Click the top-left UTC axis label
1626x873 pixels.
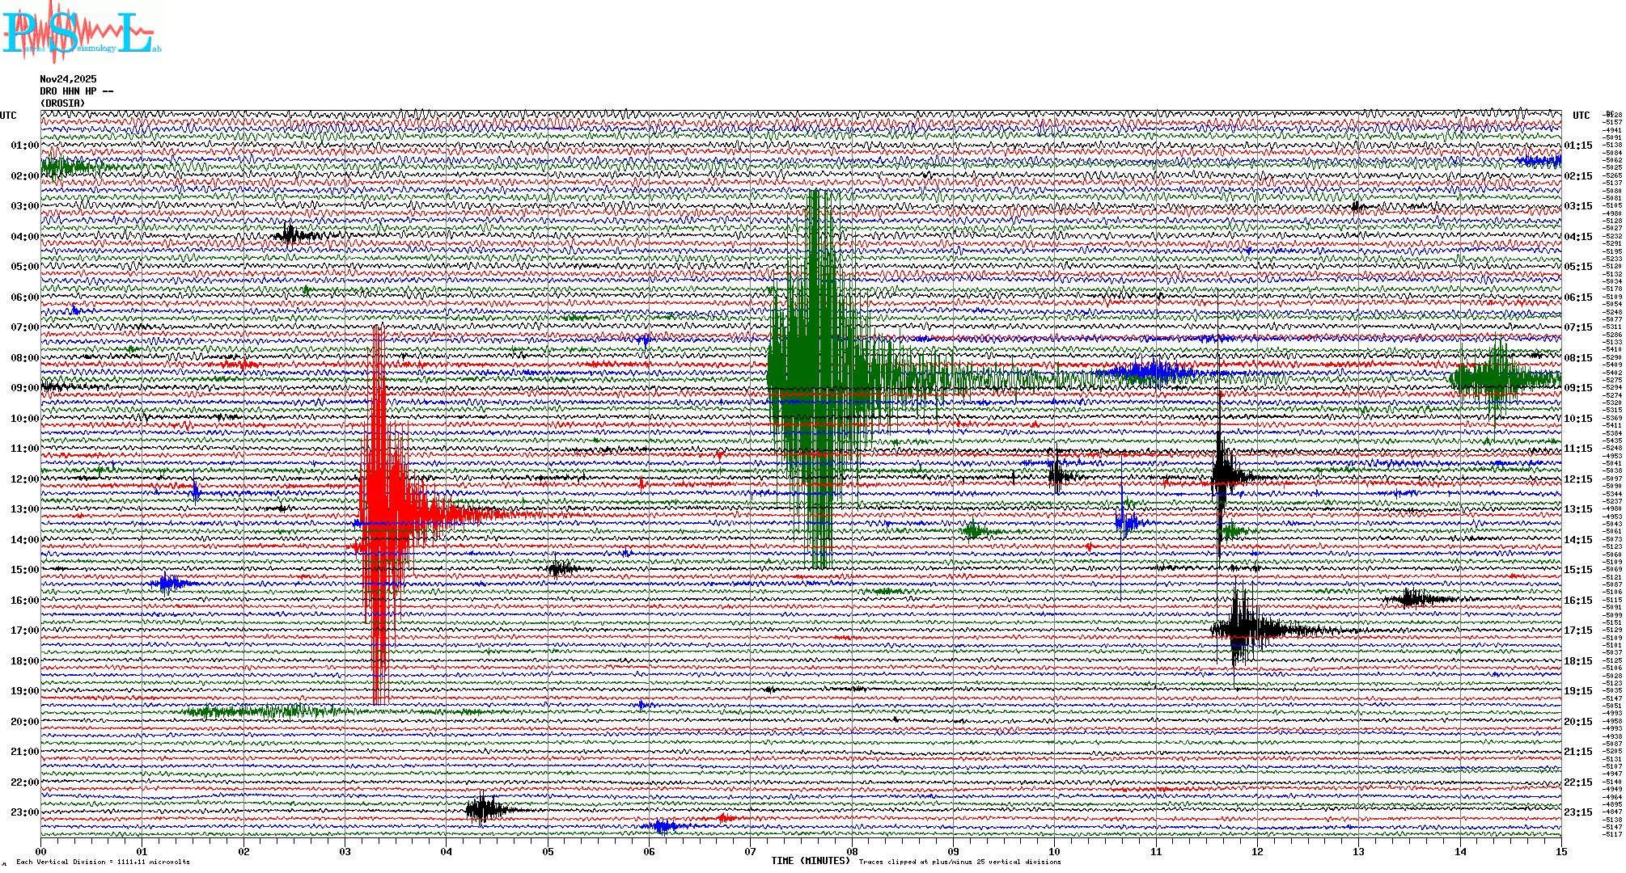(x=8, y=116)
